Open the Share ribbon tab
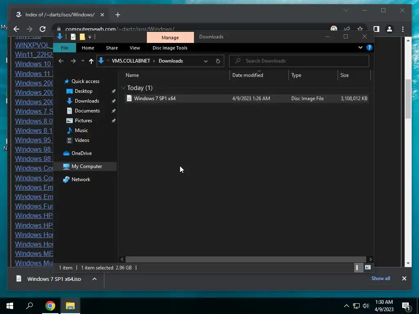 click(x=112, y=48)
